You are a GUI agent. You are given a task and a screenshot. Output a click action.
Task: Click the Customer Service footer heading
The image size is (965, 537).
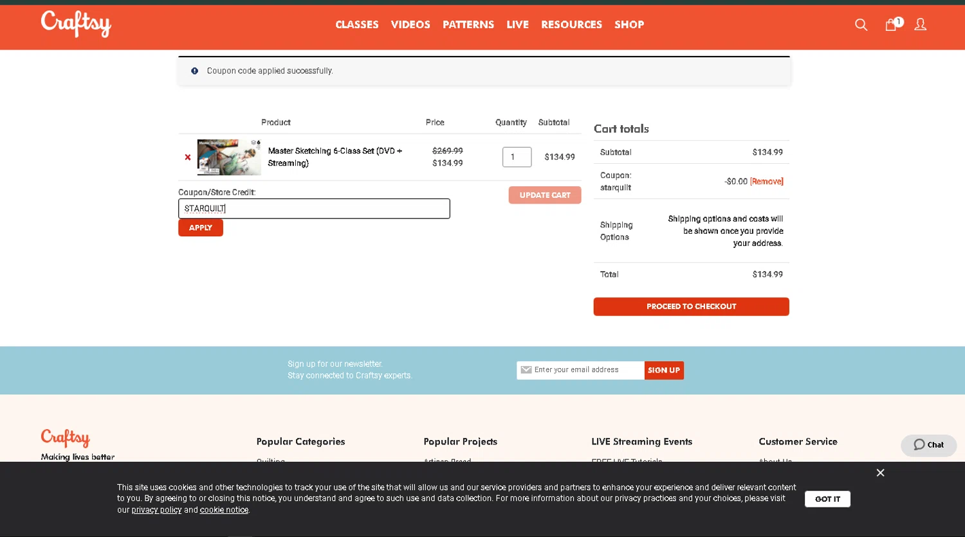coord(798,441)
